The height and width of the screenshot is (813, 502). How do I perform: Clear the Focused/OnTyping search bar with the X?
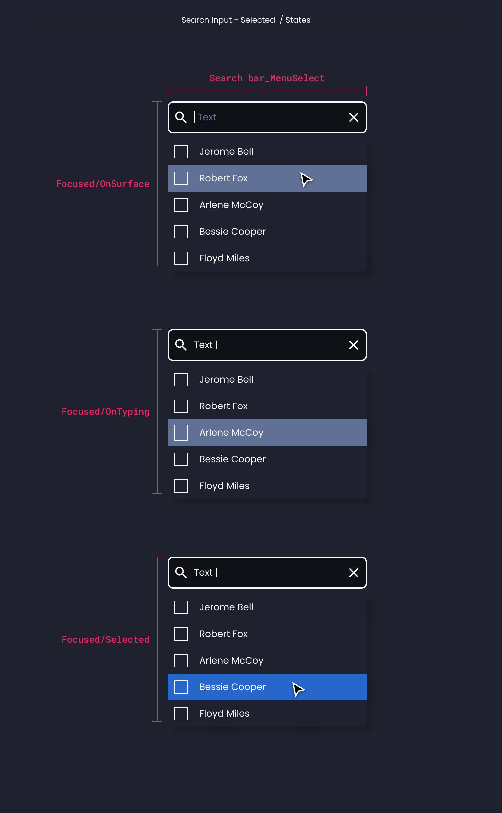(x=354, y=345)
